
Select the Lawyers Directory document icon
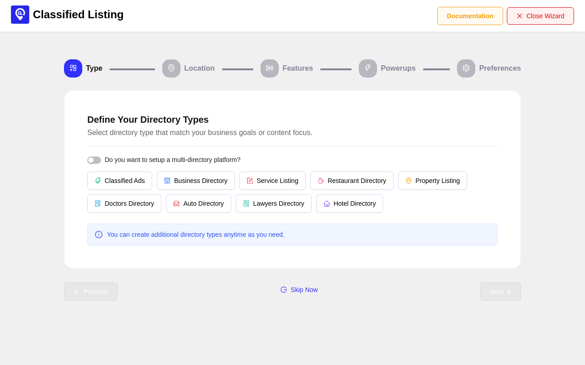point(246,203)
